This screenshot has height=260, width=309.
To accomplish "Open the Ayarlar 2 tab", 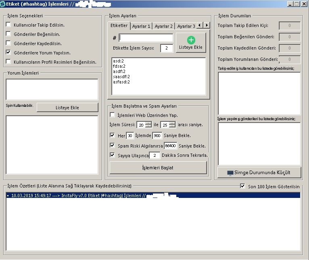I will pyautogui.click(x=163, y=26).
